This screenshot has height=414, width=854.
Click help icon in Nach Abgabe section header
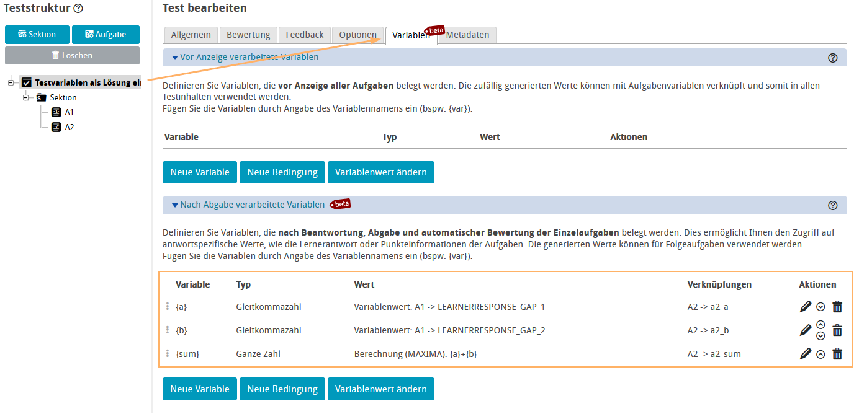(x=833, y=205)
